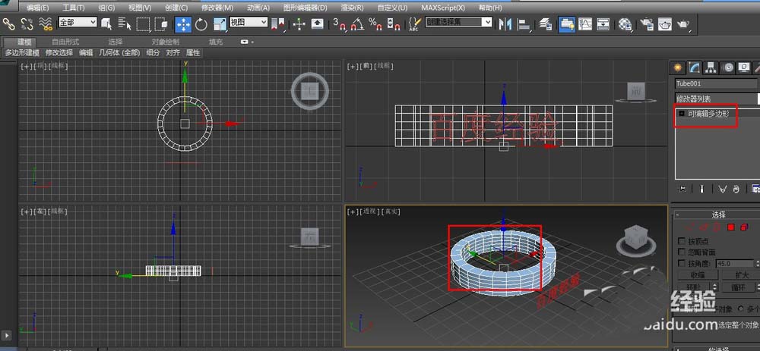This screenshot has height=351, width=760.
Task: Expand the 几何体 (全部) ribbon panel
Action: click(119, 53)
